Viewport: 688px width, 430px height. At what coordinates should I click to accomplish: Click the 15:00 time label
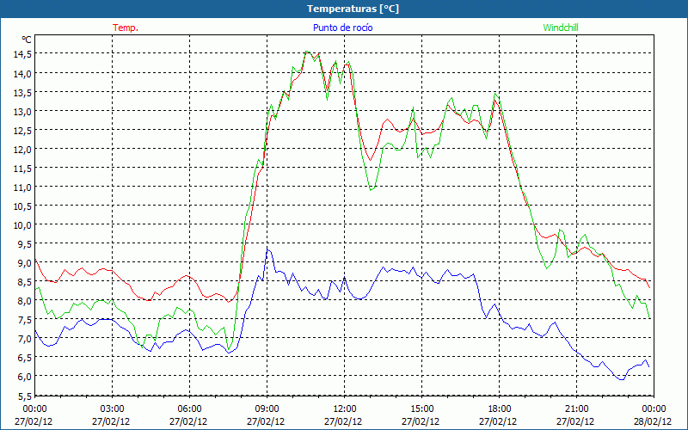tap(421, 408)
